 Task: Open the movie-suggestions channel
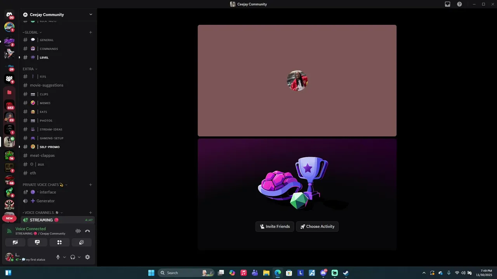point(58,85)
